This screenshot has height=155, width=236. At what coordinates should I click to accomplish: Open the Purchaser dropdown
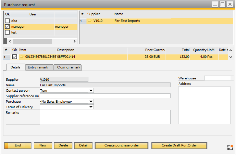(91, 102)
